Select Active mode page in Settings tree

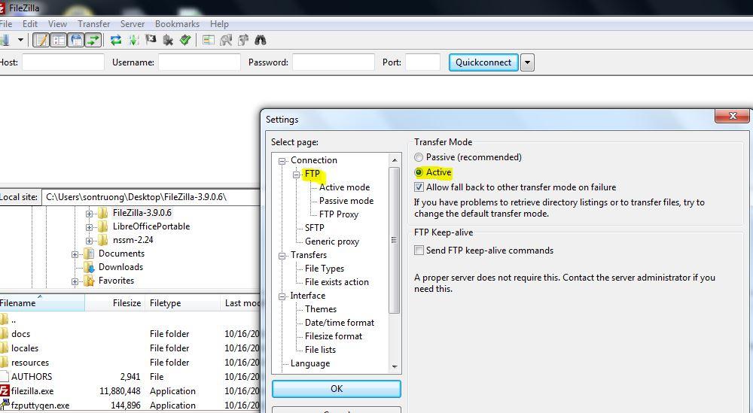pyautogui.click(x=344, y=187)
